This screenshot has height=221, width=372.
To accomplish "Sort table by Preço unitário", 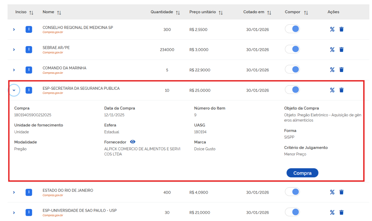I will pos(221,13).
